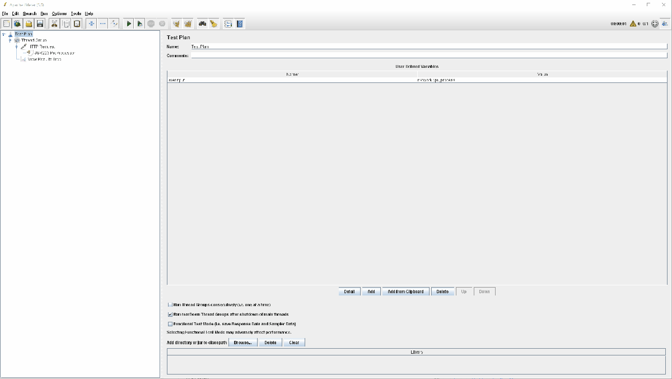
Task: Click Delete button under variables table
Action: coord(442,292)
